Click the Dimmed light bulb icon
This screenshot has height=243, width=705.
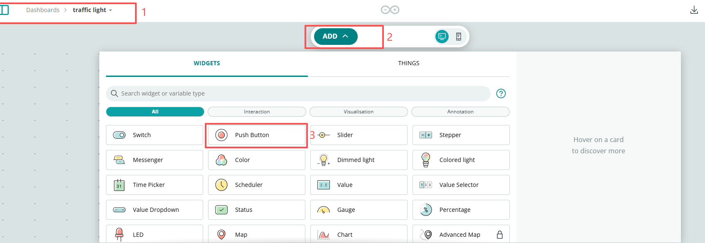click(x=324, y=160)
